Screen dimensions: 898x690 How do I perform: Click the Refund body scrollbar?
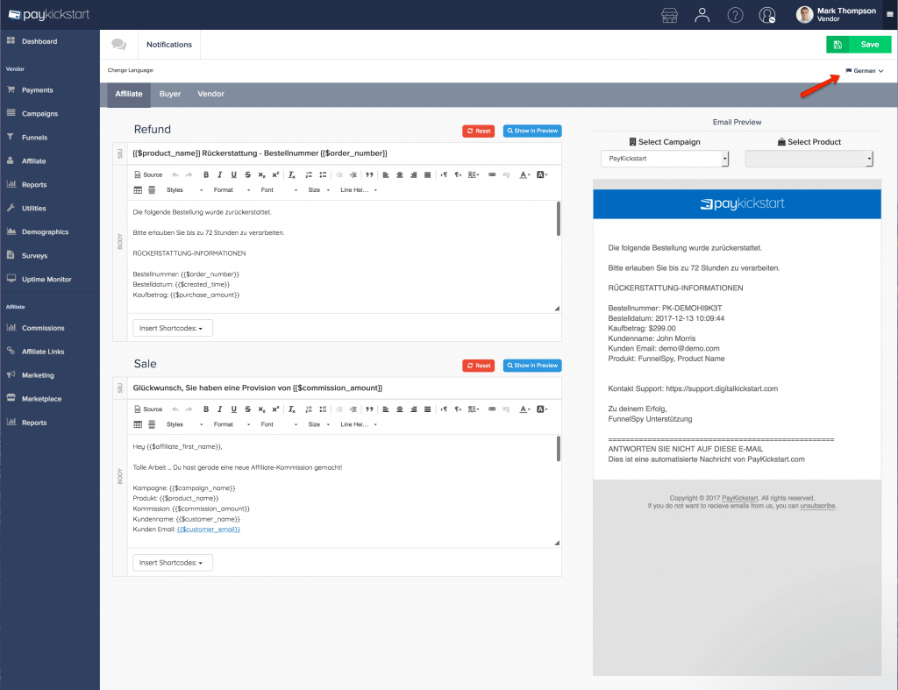[x=559, y=218]
